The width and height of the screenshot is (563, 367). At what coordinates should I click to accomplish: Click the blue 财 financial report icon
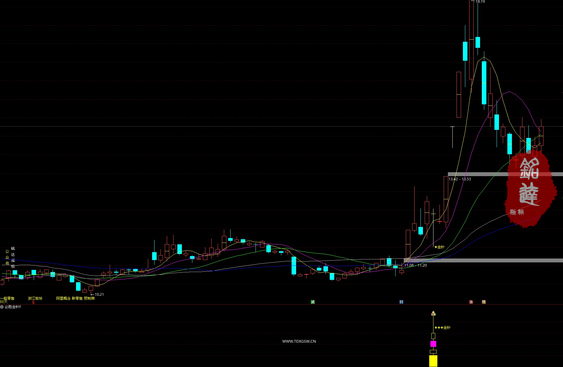click(x=401, y=302)
